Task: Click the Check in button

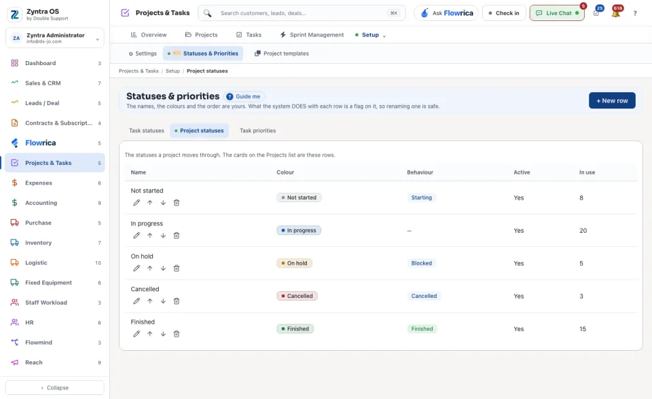Action: coord(504,13)
